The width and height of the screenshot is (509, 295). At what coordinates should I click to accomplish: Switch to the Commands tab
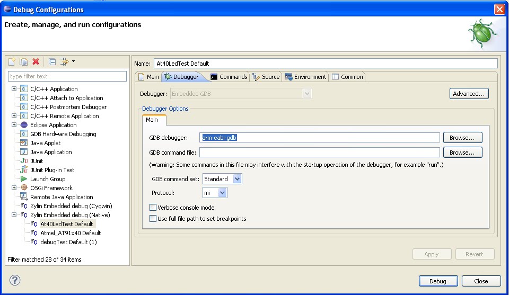click(x=229, y=77)
